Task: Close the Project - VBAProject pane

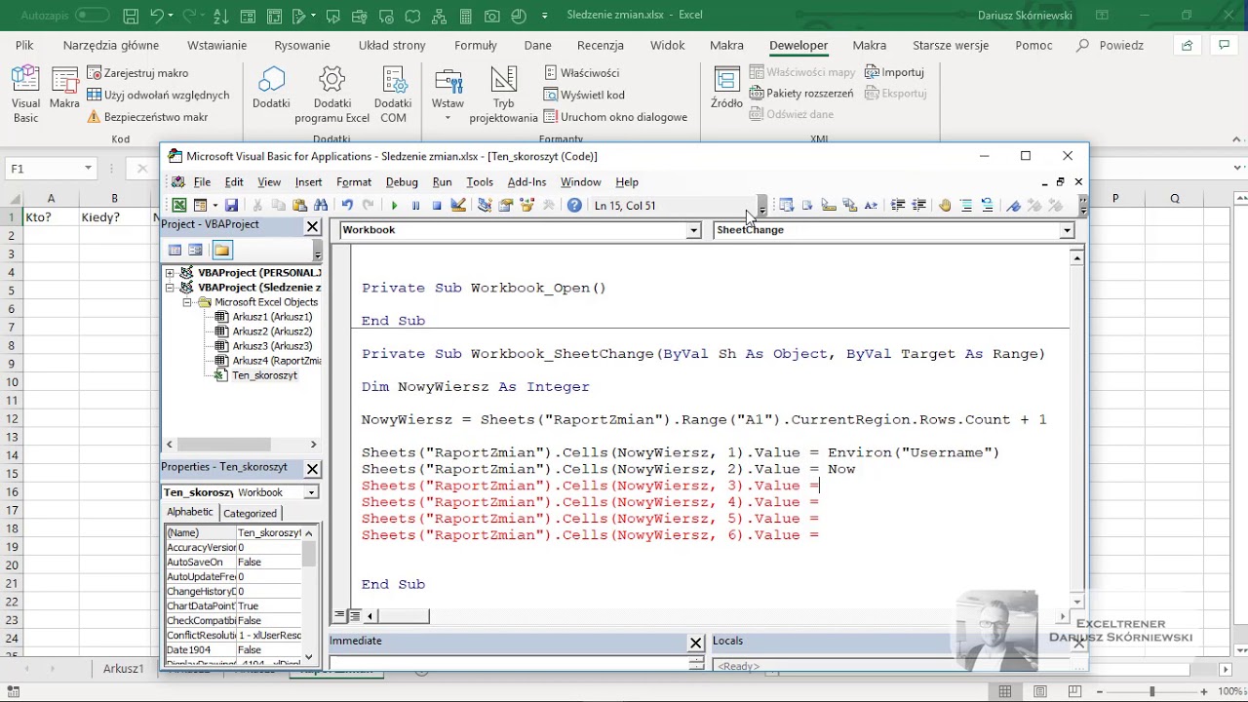Action: click(x=312, y=226)
